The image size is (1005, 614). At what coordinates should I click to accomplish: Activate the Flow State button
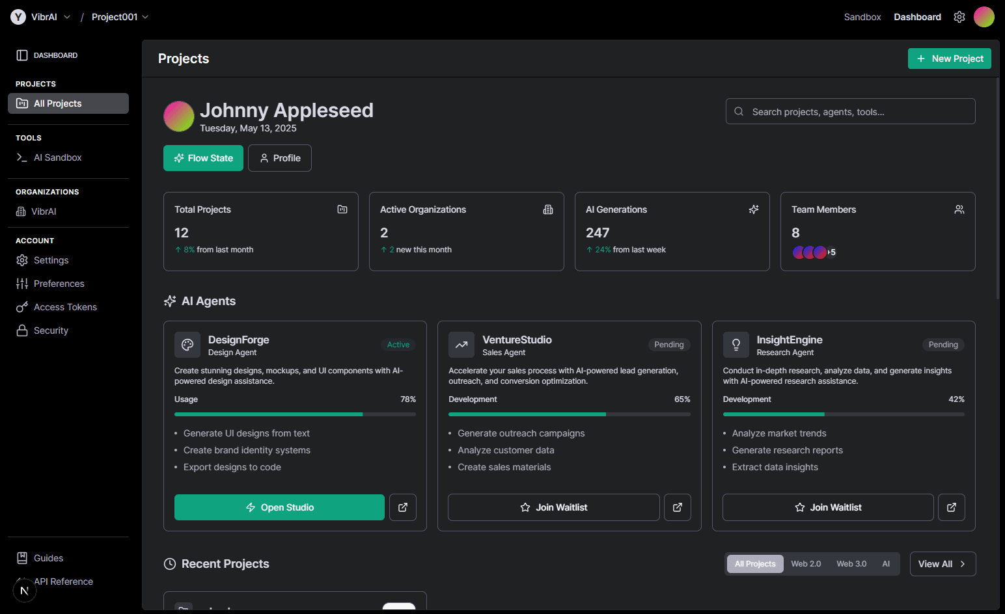pyautogui.click(x=203, y=158)
